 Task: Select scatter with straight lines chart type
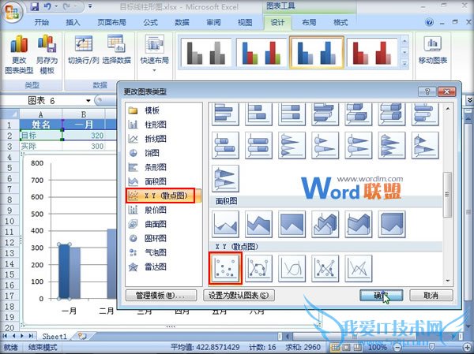click(358, 268)
